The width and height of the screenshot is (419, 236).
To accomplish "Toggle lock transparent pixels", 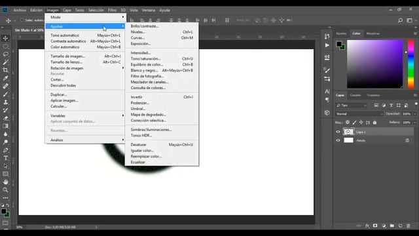I will [x=348, y=123].
